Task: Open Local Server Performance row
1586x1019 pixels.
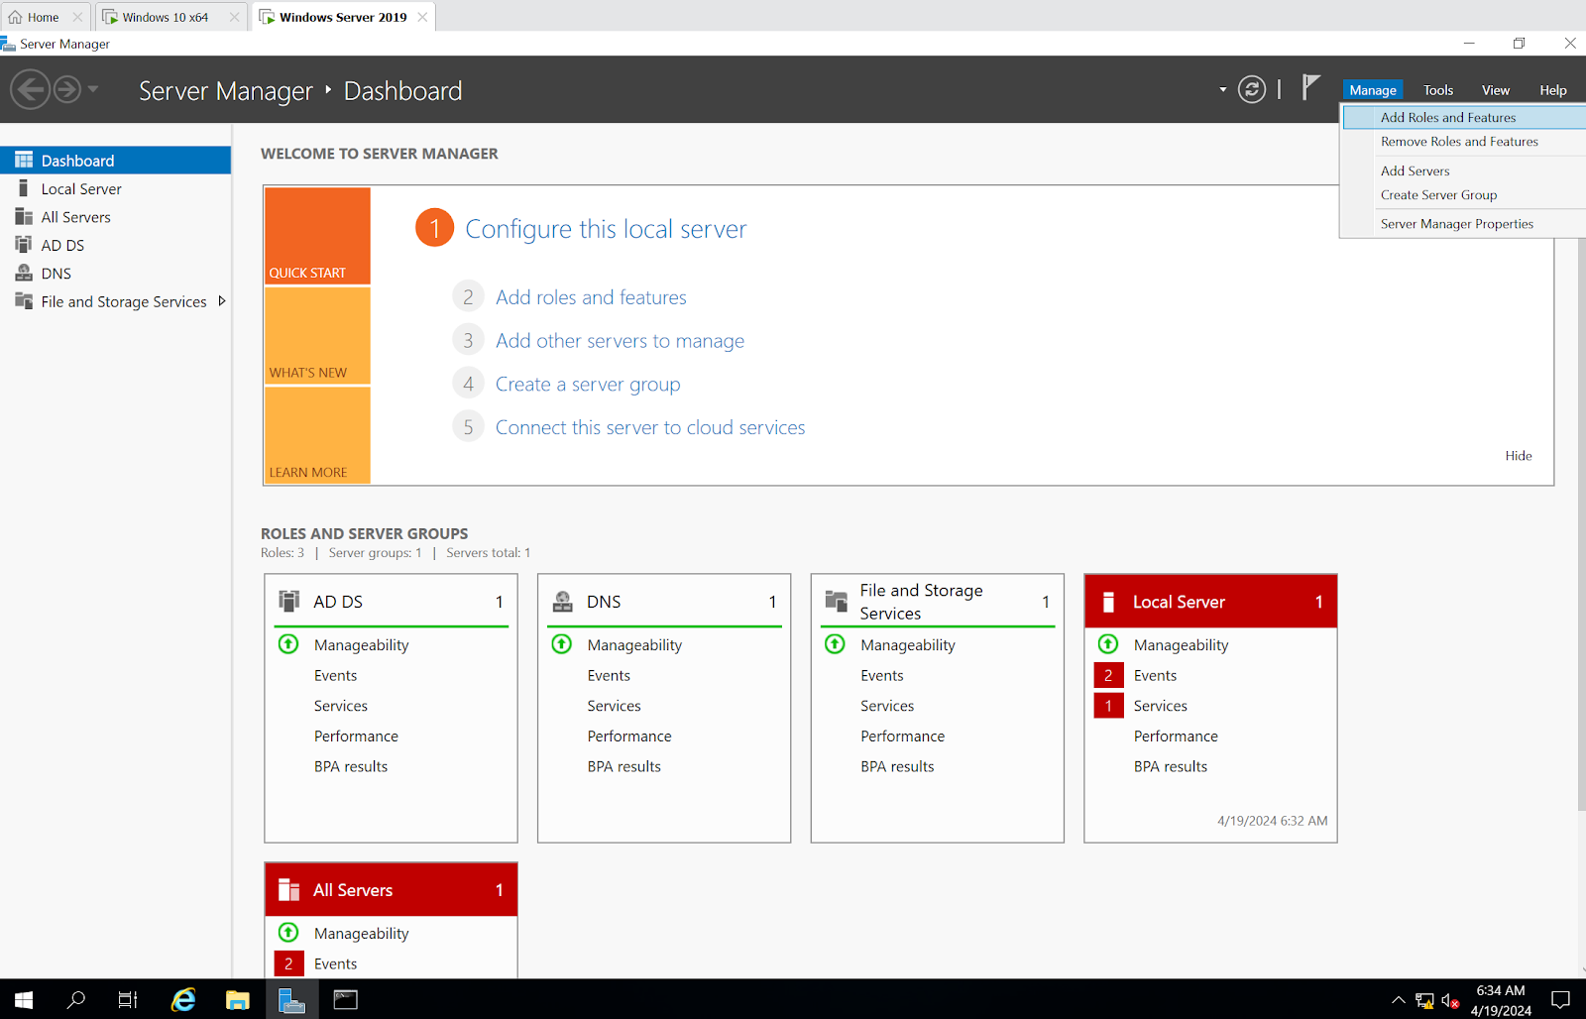Action: coord(1176,736)
